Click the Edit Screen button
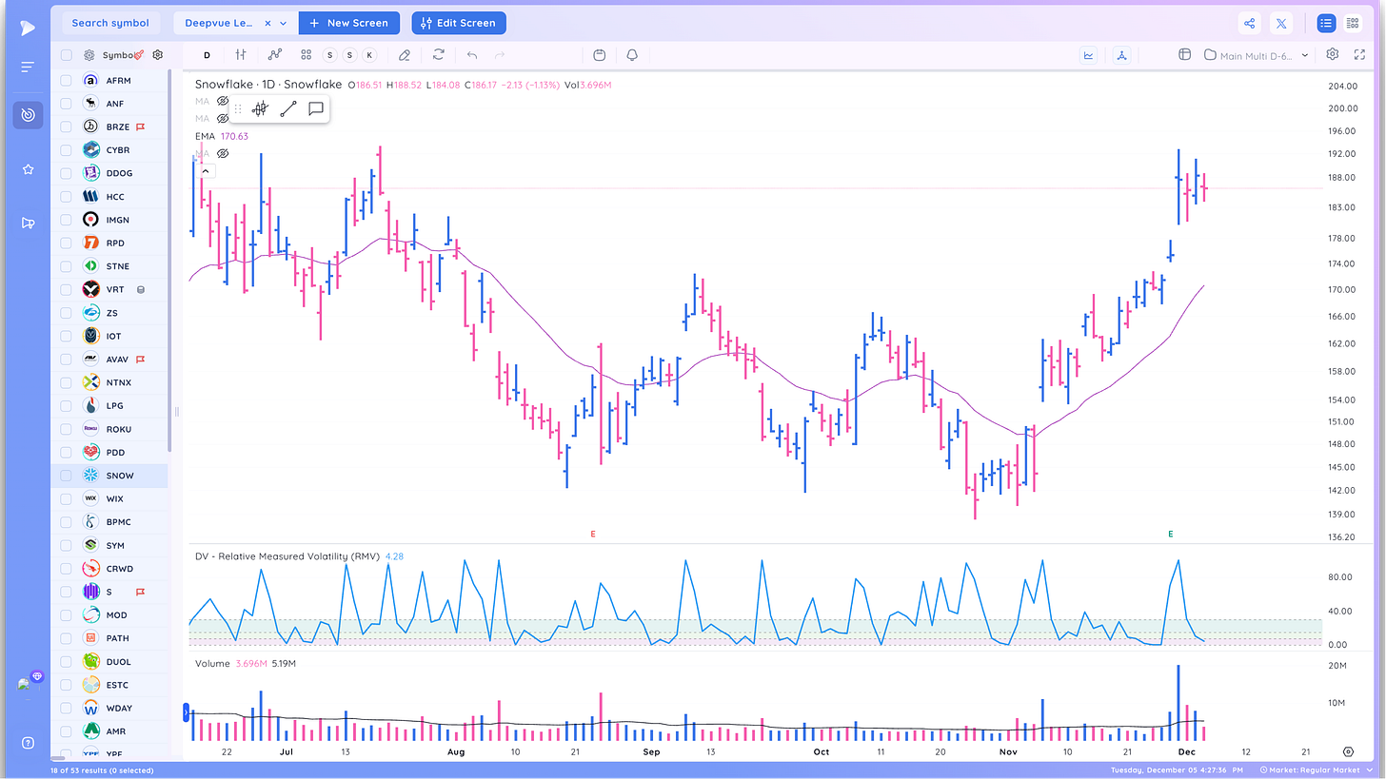 coord(459,24)
